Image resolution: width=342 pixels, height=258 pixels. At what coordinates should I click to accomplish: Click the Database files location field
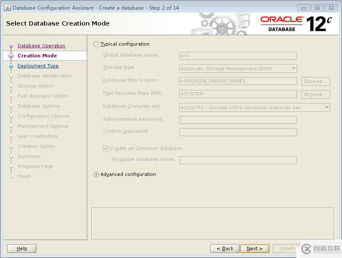(238, 81)
